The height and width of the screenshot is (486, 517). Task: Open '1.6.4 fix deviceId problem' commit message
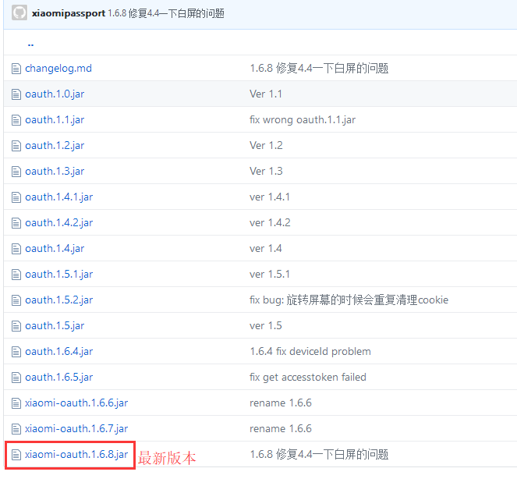click(310, 352)
